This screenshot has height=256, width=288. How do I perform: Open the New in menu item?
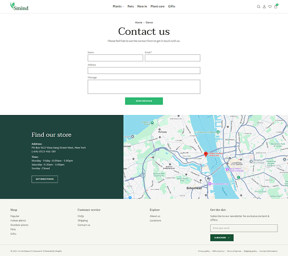142,6
